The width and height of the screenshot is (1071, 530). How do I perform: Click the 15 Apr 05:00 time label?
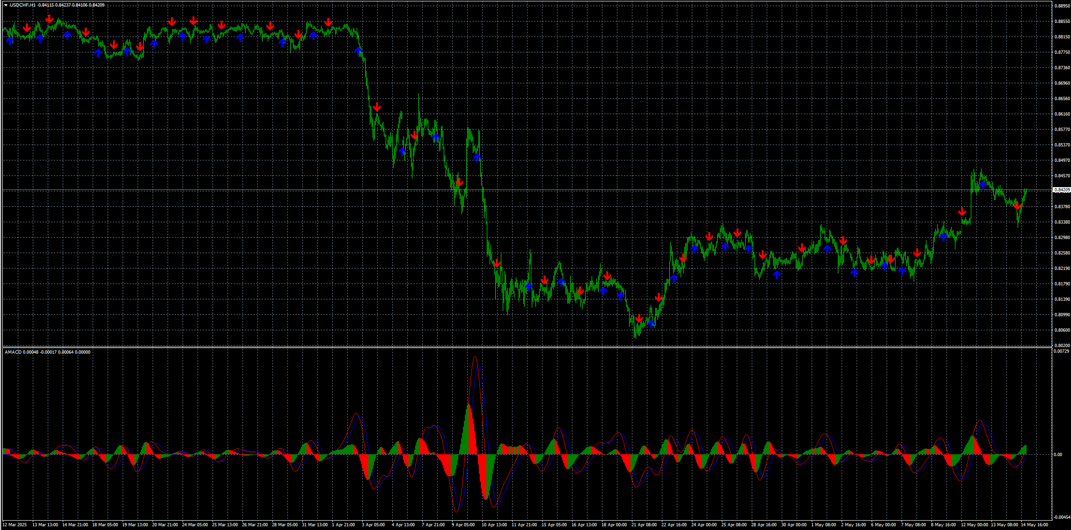(x=554, y=524)
